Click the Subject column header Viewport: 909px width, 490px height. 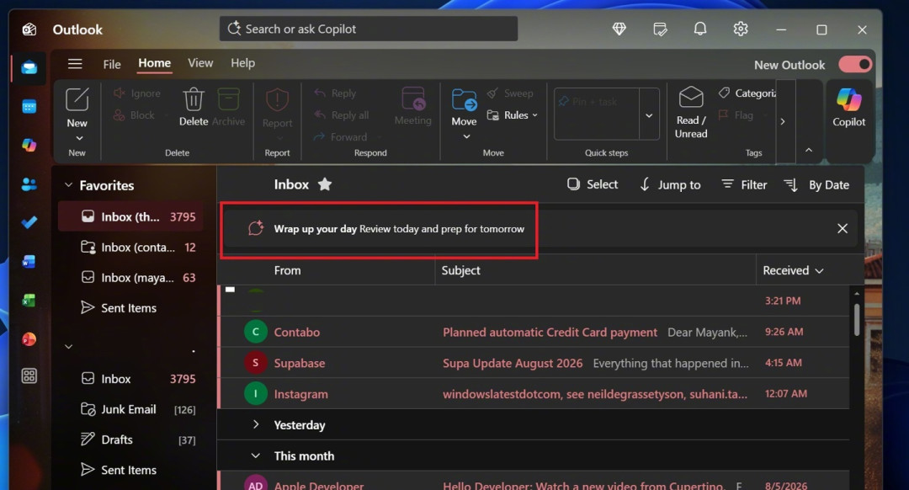pyautogui.click(x=461, y=270)
